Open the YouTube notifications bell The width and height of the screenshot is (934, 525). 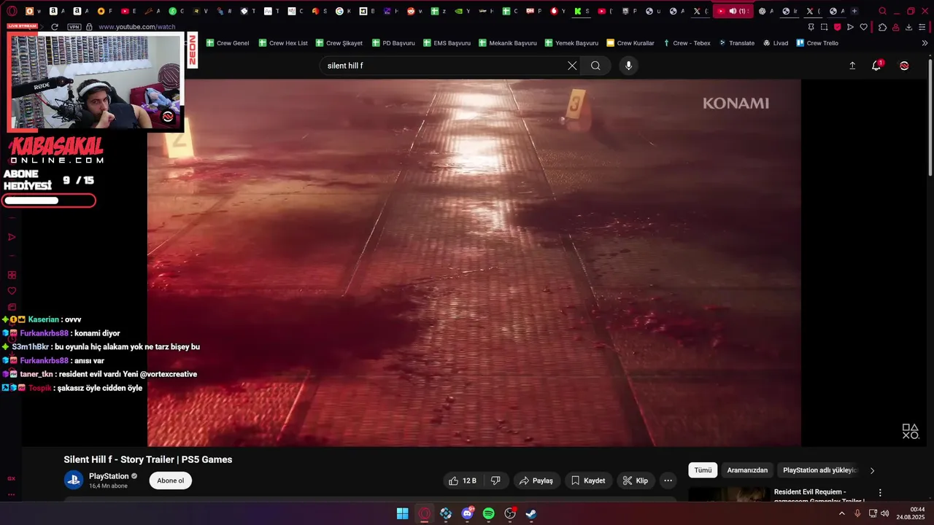[x=876, y=66]
